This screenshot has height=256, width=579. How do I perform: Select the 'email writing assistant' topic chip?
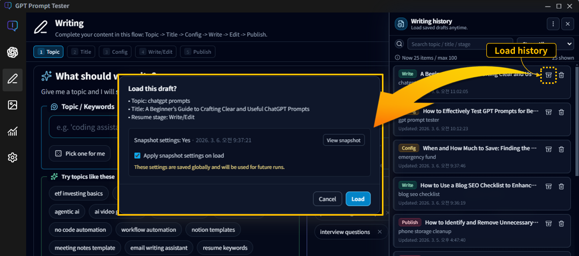pos(159,248)
